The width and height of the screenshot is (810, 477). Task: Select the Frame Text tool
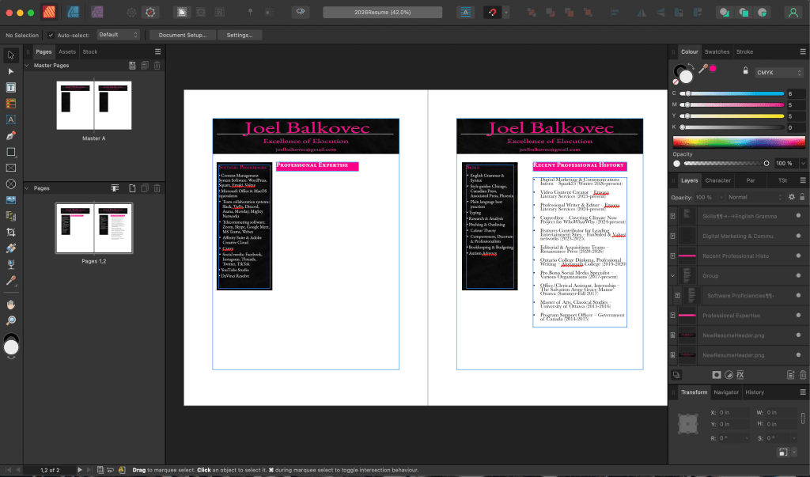tap(10, 88)
